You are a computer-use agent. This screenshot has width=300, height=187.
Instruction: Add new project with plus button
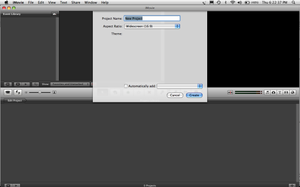tap(292, 185)
